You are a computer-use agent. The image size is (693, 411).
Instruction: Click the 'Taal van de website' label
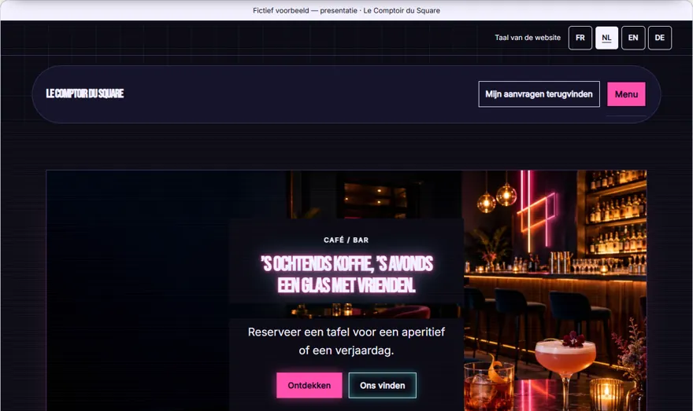[528, 38]
